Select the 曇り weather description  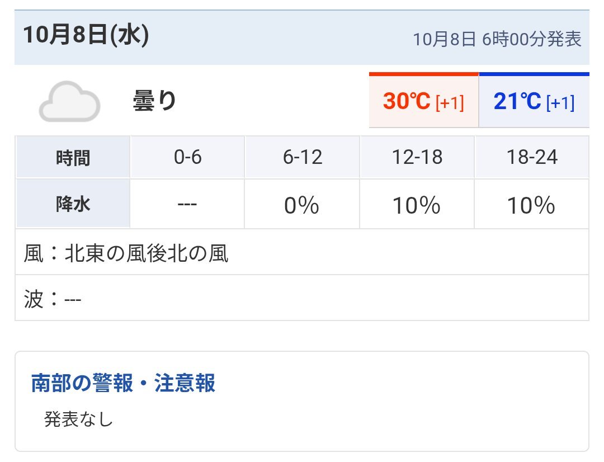pos(154,101)
